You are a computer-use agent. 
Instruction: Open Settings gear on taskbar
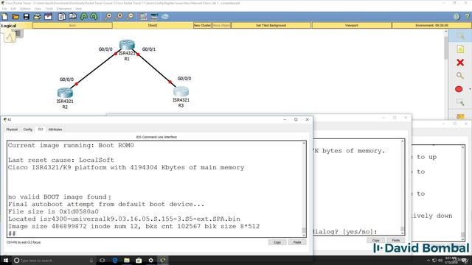point(150,260)
